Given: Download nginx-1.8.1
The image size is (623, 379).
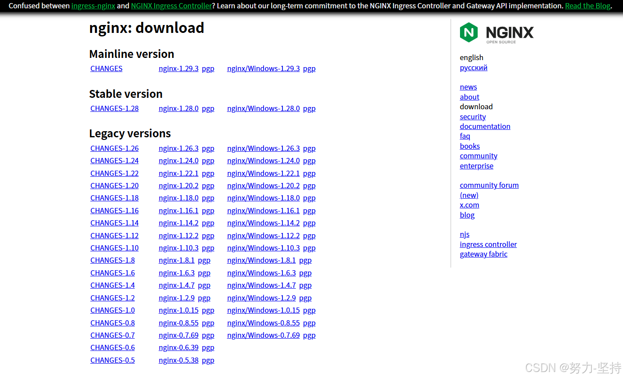Looking at the screenshot, I should coord(177,260).
